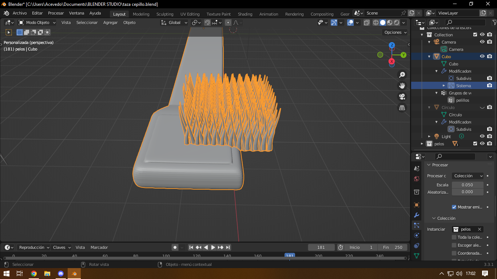
Task: Expand the Sistema particle system row
Action: tap(444, 86)
